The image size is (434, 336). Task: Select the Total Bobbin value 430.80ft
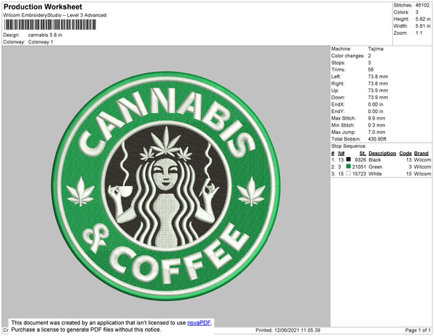click(x=377, y=139)
